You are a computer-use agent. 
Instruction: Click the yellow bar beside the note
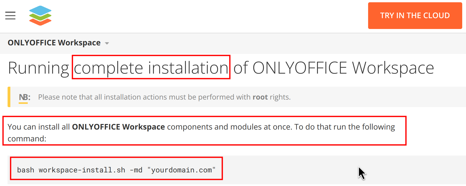(x=9, y=97)
